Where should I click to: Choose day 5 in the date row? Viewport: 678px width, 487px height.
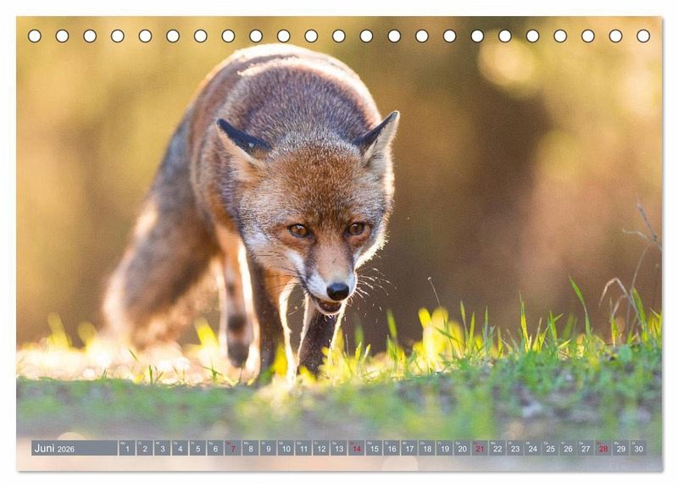click(197, 448)
